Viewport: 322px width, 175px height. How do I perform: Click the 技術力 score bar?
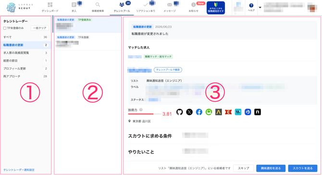tap(145, 114)
